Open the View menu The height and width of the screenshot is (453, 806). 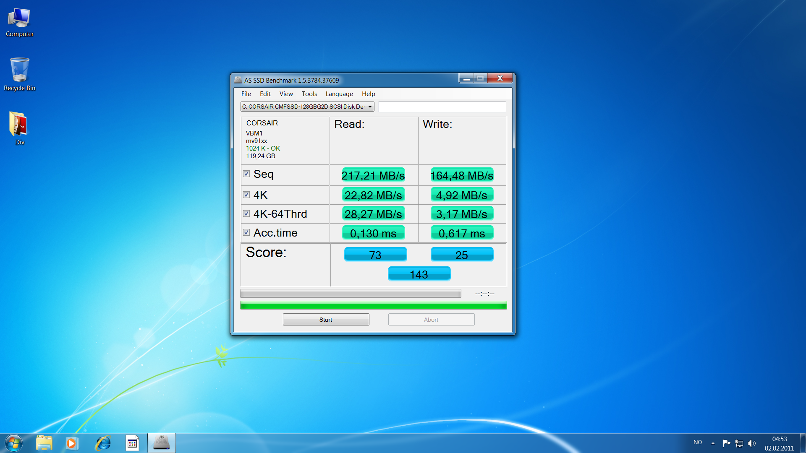[286, 94]
